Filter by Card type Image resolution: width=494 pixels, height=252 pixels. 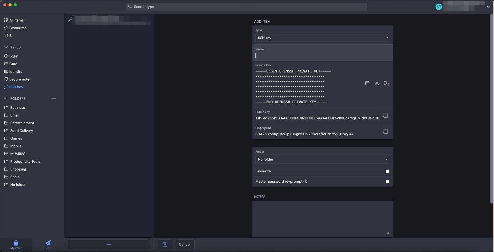pos(11,64)
